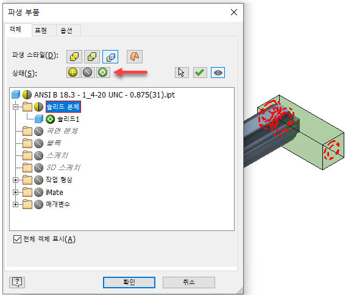This screenshot has height=295, width=351.
Task: Confirm with the 확인 button
Action: [x=129, y=282]
